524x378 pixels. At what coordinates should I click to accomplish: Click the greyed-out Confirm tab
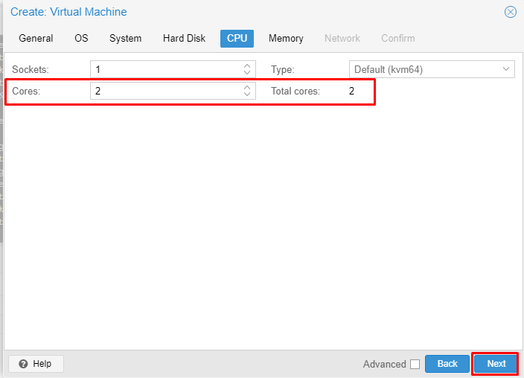[x=397, y=38]
